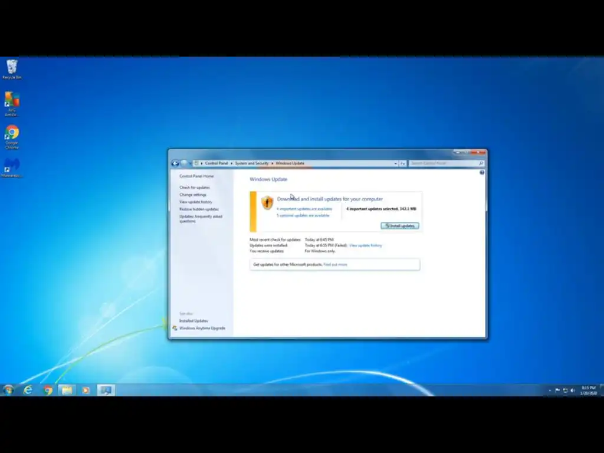The image size is (604, 453).
Task: Click the Action Center flag icon
Action: (557, 390)
